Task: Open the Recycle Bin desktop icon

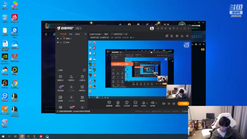Action: pyautogui.click(x=5, y=19)
